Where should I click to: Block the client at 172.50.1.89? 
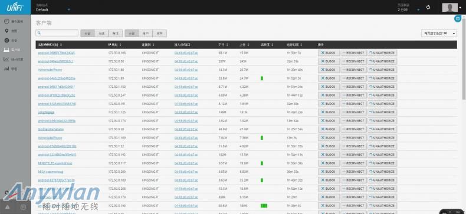329,78
